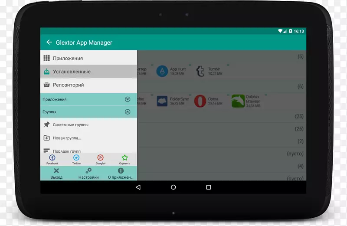This screenshot has height=226, width=347.
Task: Tap the Android home navigation button
Action: (173, 187)
